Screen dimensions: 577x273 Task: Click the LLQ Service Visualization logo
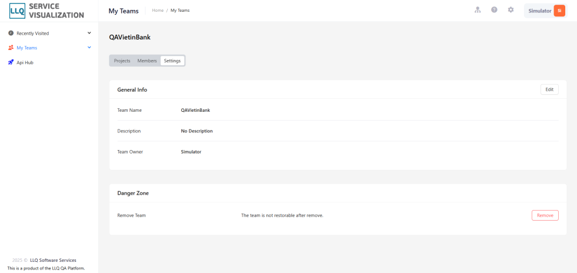47,11
